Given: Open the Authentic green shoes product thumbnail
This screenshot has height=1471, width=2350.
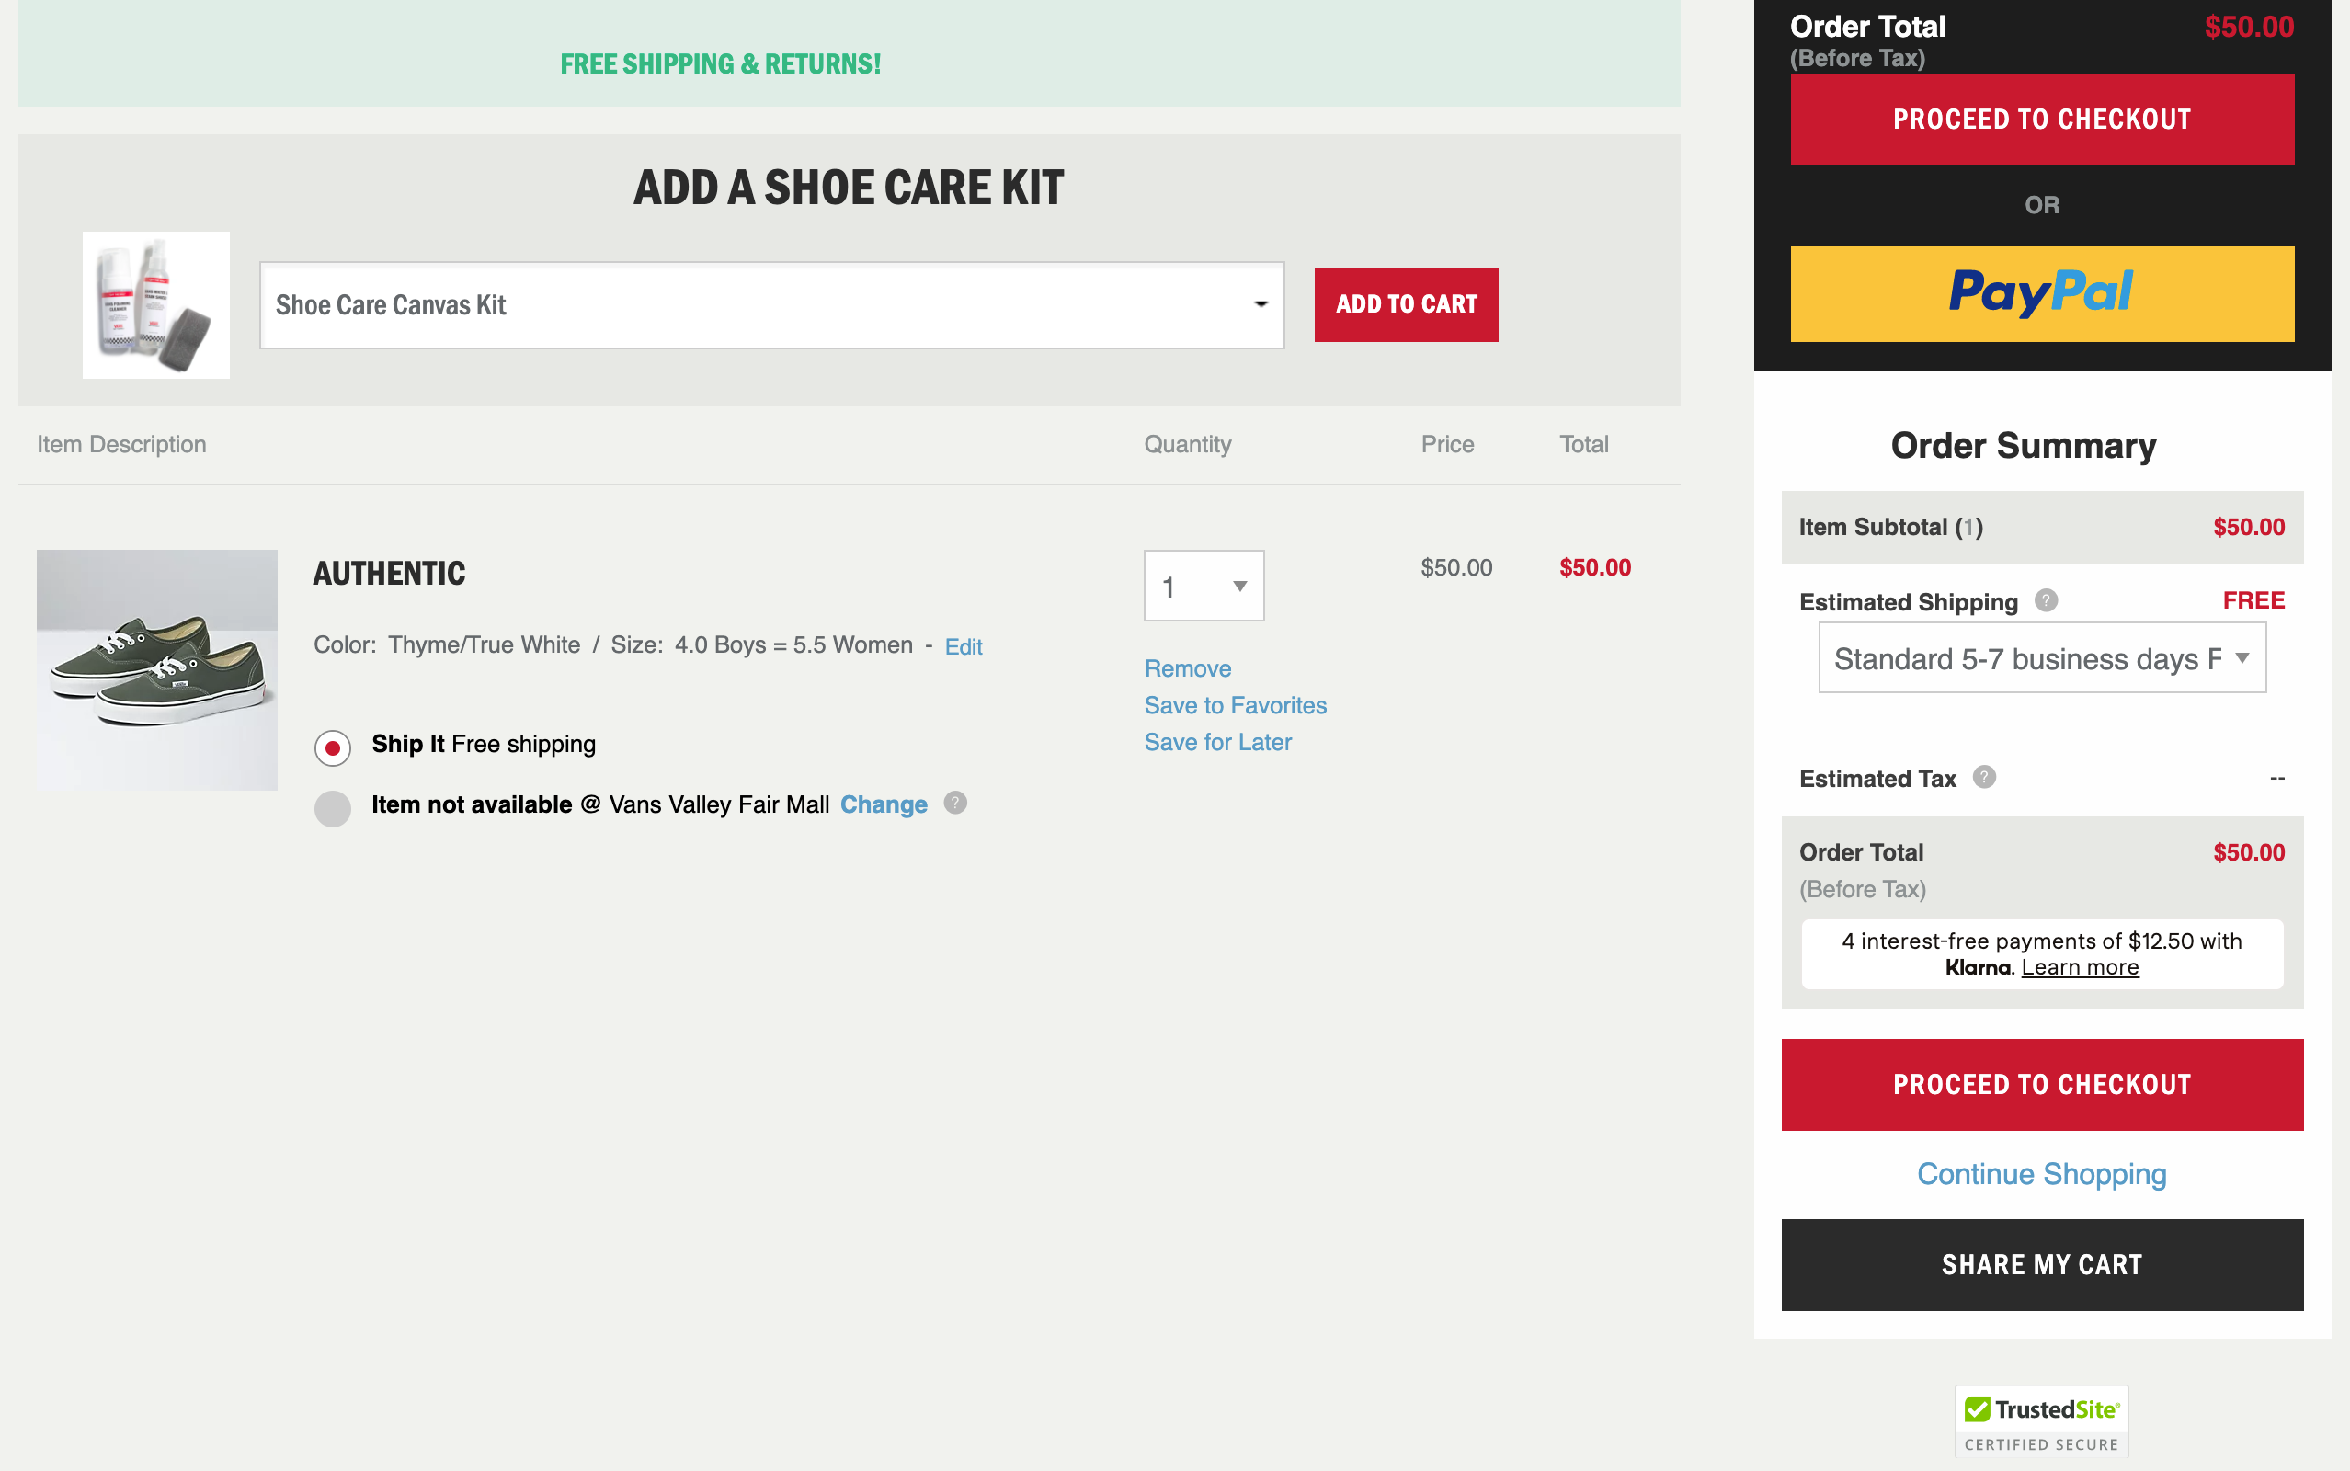Looking at the screenshot, I should point(156,669).
